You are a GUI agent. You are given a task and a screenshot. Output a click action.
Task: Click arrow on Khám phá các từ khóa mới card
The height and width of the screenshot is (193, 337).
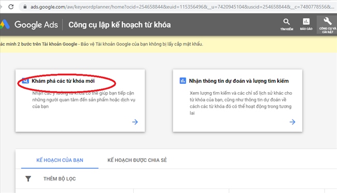tap(135, 122)
